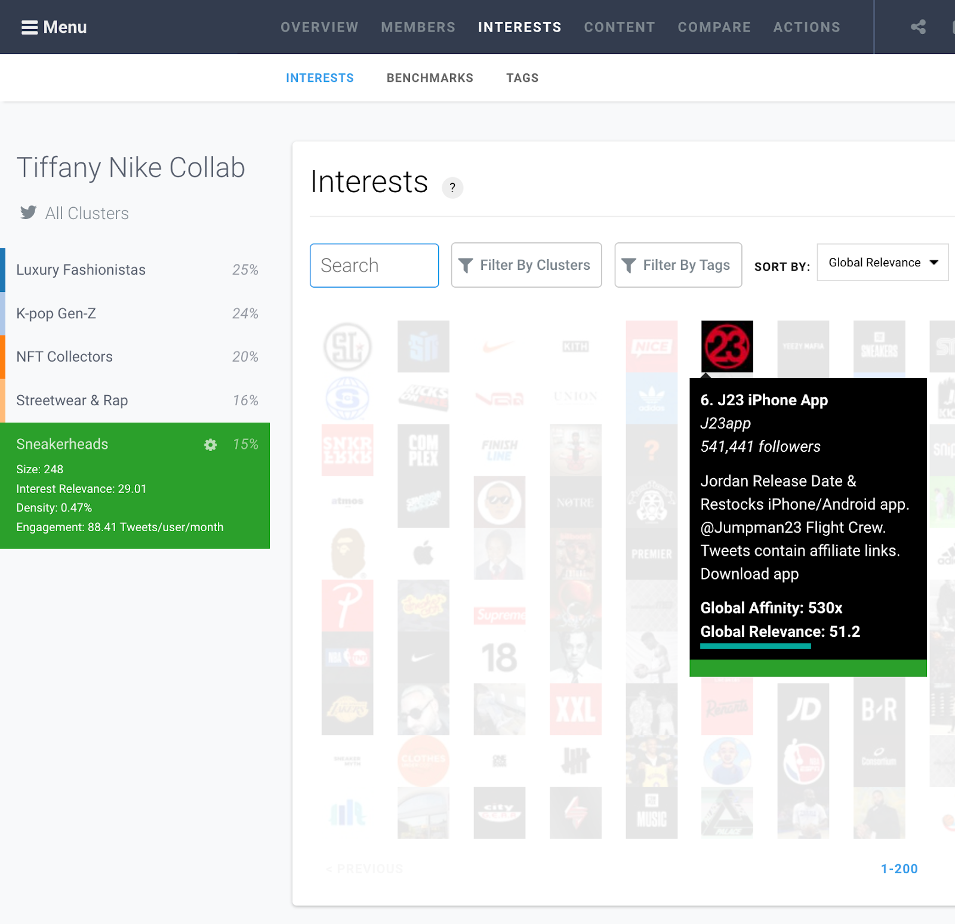Viewport: 955px width, 924px height.
Task: Click the Density: 0.47% text
Action: pos(54,508)
